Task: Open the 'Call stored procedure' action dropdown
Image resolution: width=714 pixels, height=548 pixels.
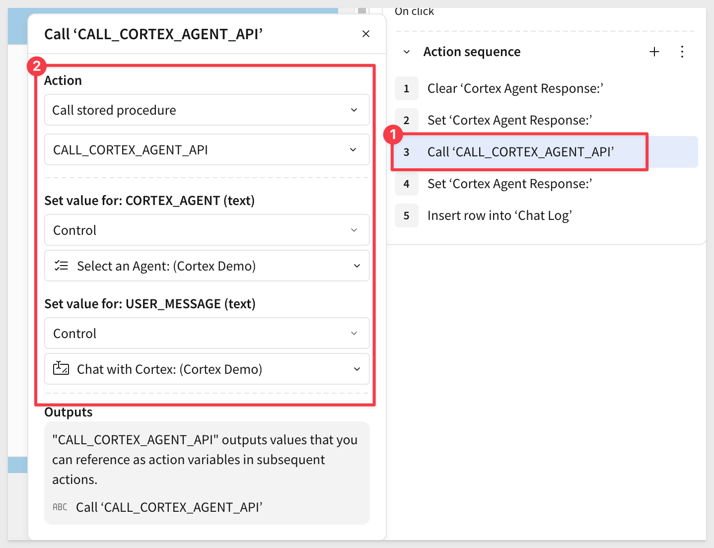Action: [207, 110]
